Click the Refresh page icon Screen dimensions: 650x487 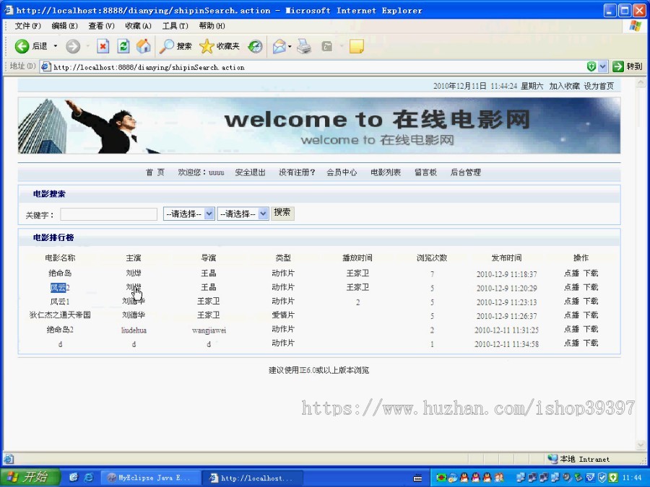(x=123, y=46)
